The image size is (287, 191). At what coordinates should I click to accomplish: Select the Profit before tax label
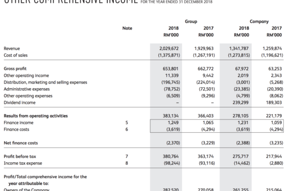[20, 157]
